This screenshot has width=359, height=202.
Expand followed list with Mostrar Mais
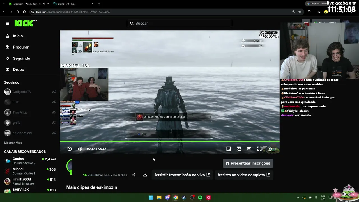pyautogui.click(x=13, y=143)
